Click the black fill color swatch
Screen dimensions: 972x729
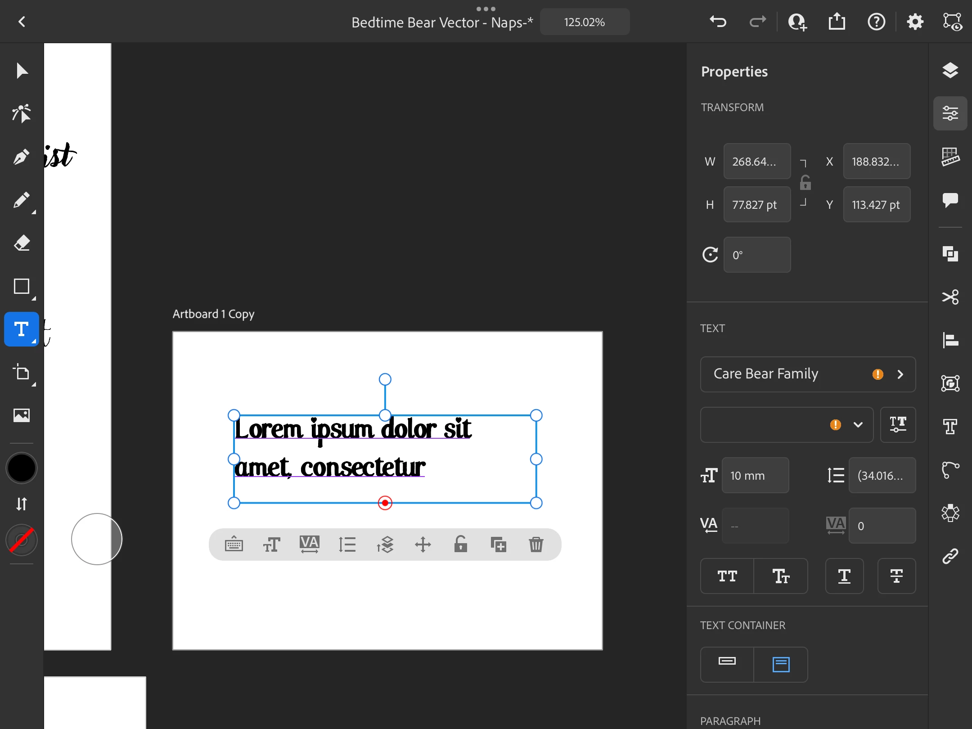tap(21, 468)
